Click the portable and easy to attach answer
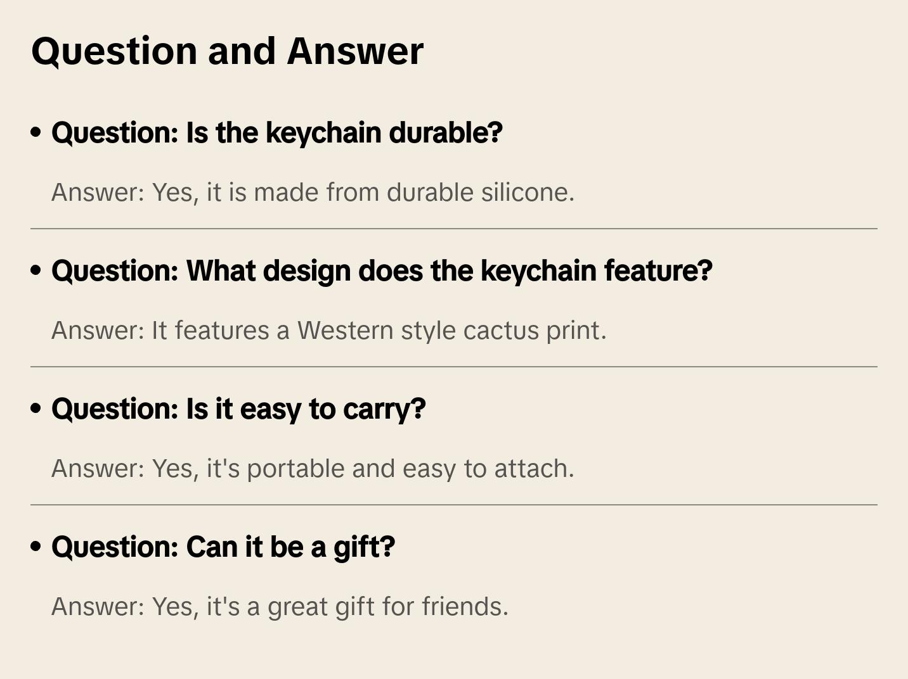 pyautogui.click(x=313, y=469)
